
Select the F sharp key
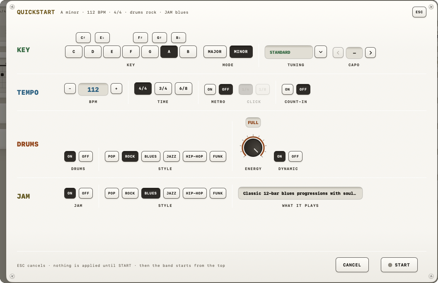[x=140, y=38]
